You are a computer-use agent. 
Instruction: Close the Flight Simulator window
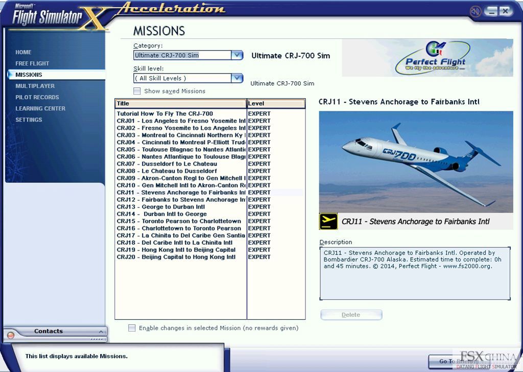click(x=505, y=11)
